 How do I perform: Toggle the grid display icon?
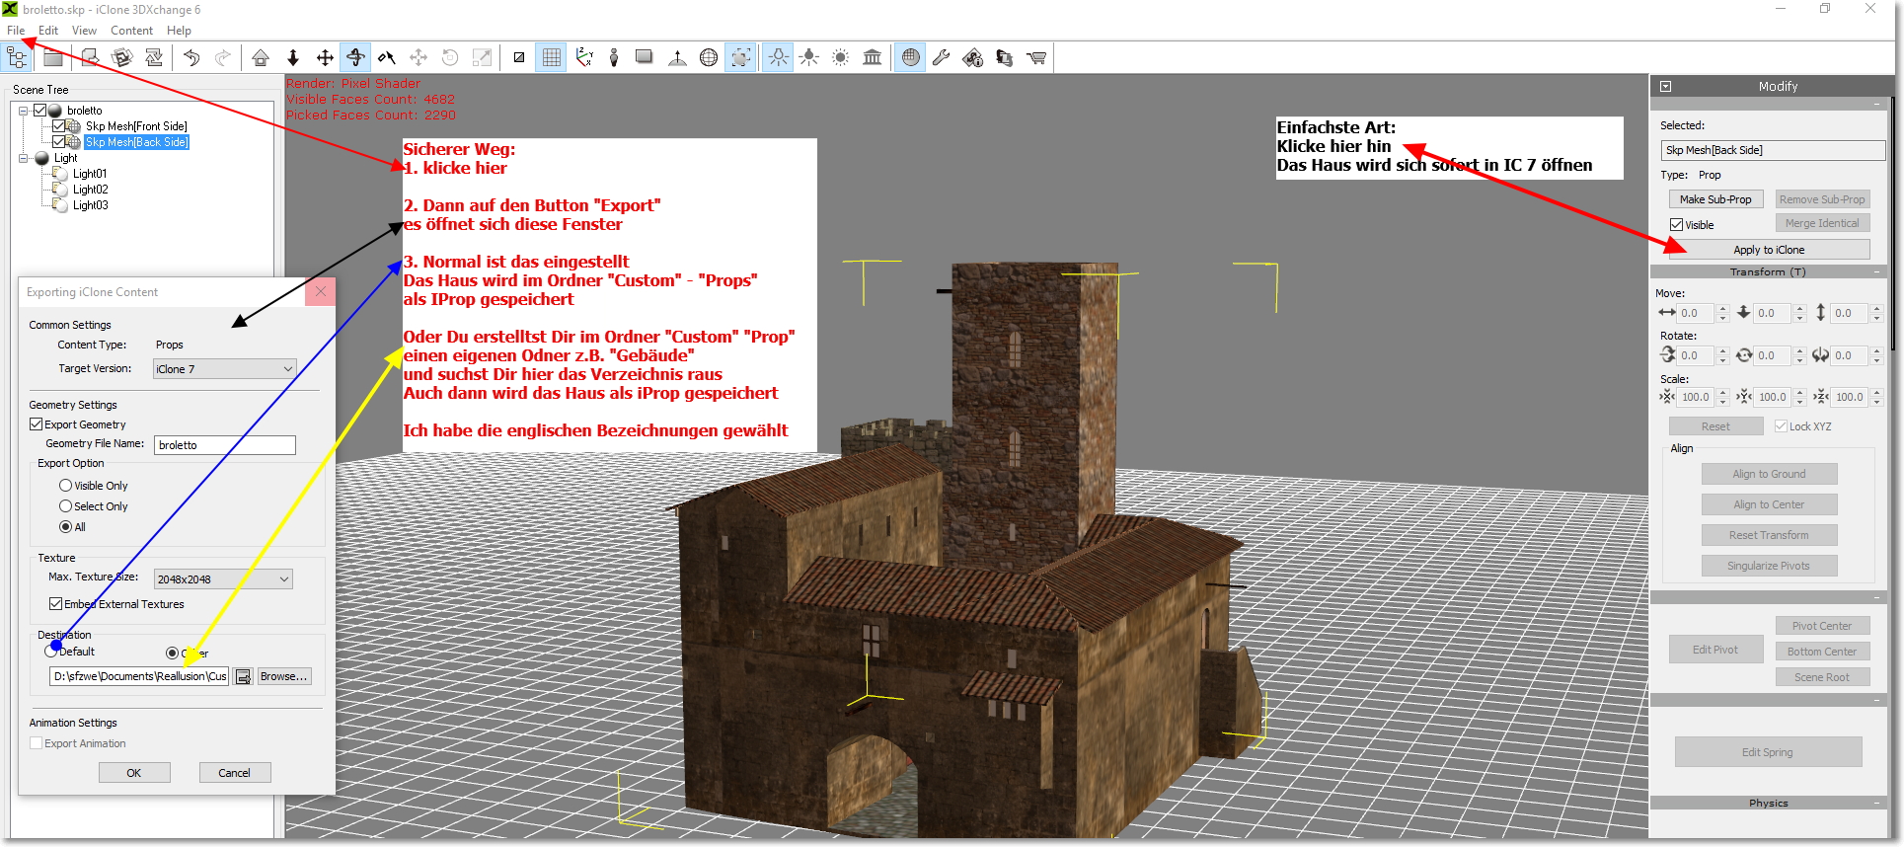(x=552, y=57)
